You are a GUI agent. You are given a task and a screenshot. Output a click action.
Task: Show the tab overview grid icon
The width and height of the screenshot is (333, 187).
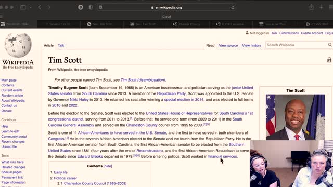(x=331, y=7)
